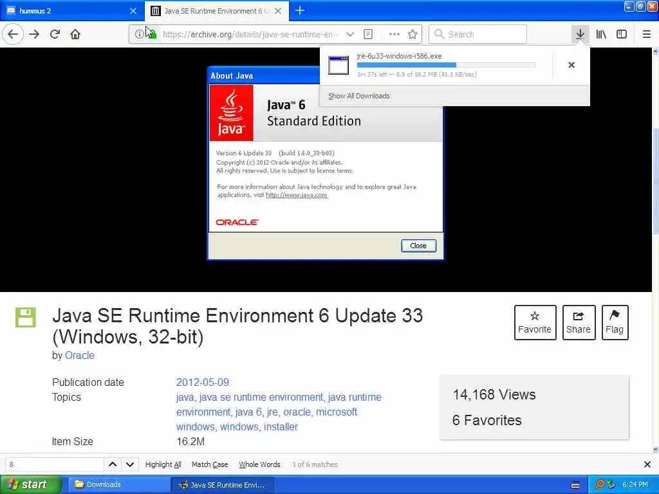Screen dimensions: 659x494
Task: Open the Oracle creator link
Action: coord(79,355)
